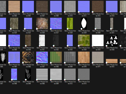Select the horizontal striped grey Barn-House-Scene-006

coord(42,74)
